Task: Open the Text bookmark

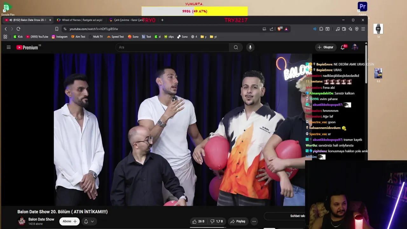Action: pyautogui.click(x=146, y=37)
